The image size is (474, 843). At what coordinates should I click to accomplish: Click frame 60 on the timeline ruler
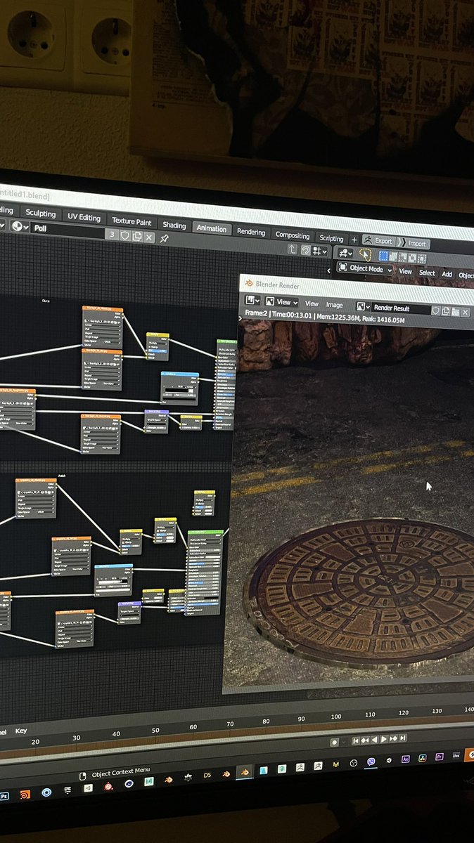pos(193,728)
